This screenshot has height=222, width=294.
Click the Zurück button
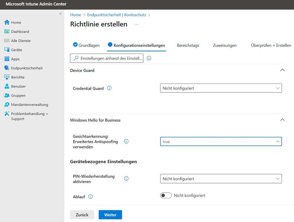pyautogui.click(x=82, y=215)
